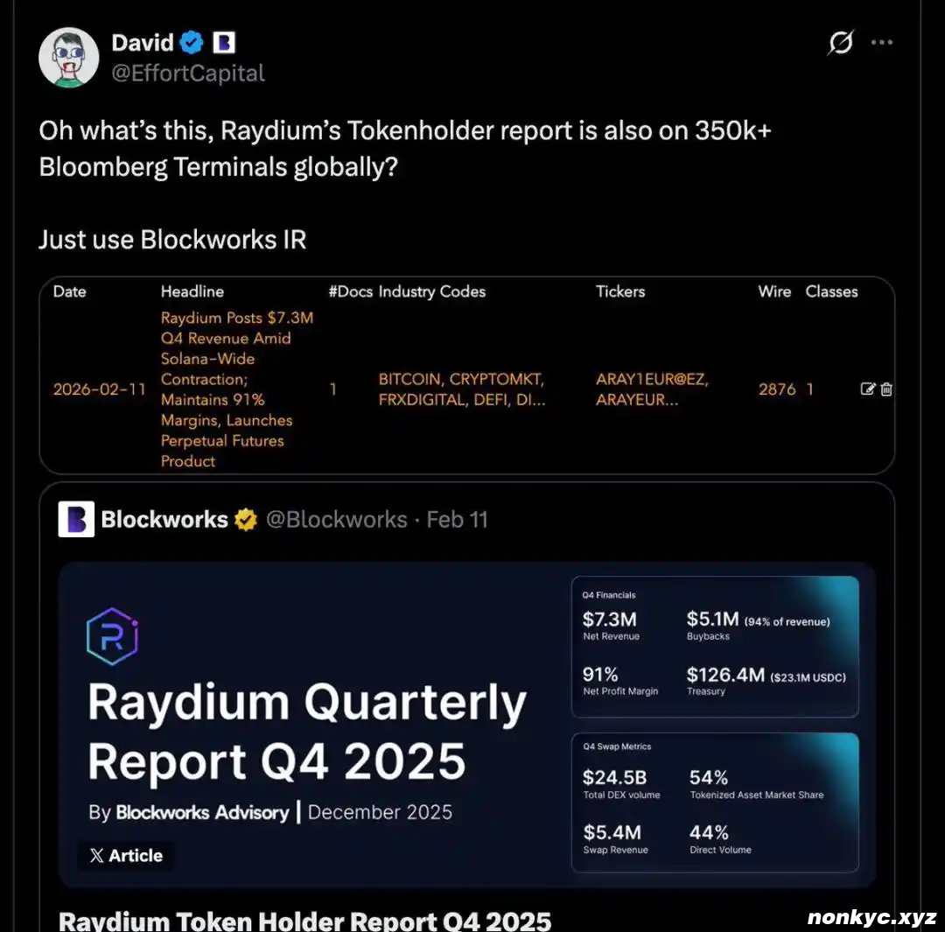This screenshot has height=932, width=945.
Task: Click the Feb 11 timestamp
Action: [457, 520]
